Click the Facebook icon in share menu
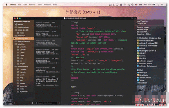This screenshot has width=169, height=108. coord(138,83)
